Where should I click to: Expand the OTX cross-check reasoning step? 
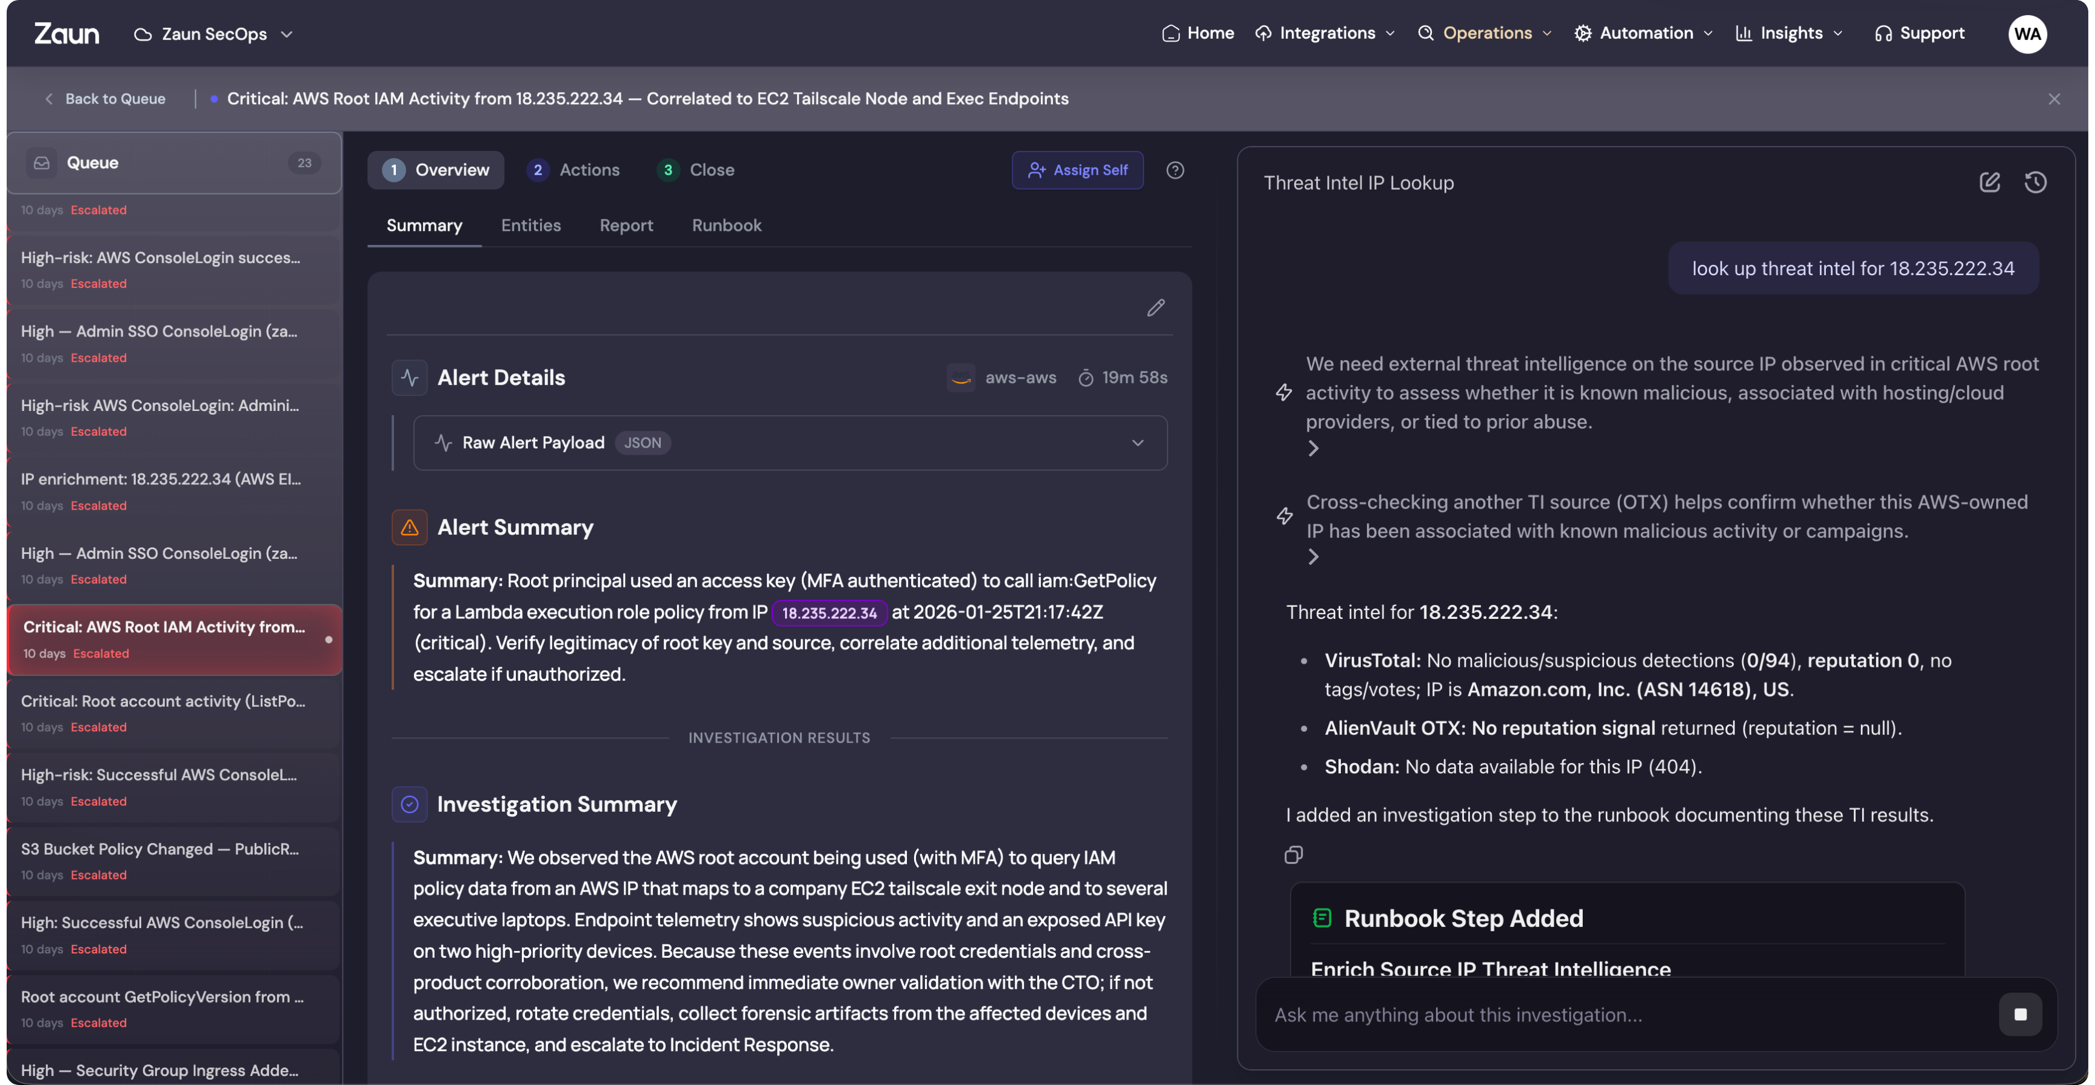click(x=1312, y=557)
